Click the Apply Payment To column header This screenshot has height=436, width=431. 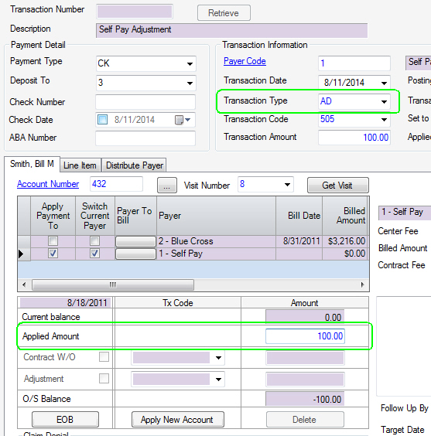(53, 216)
